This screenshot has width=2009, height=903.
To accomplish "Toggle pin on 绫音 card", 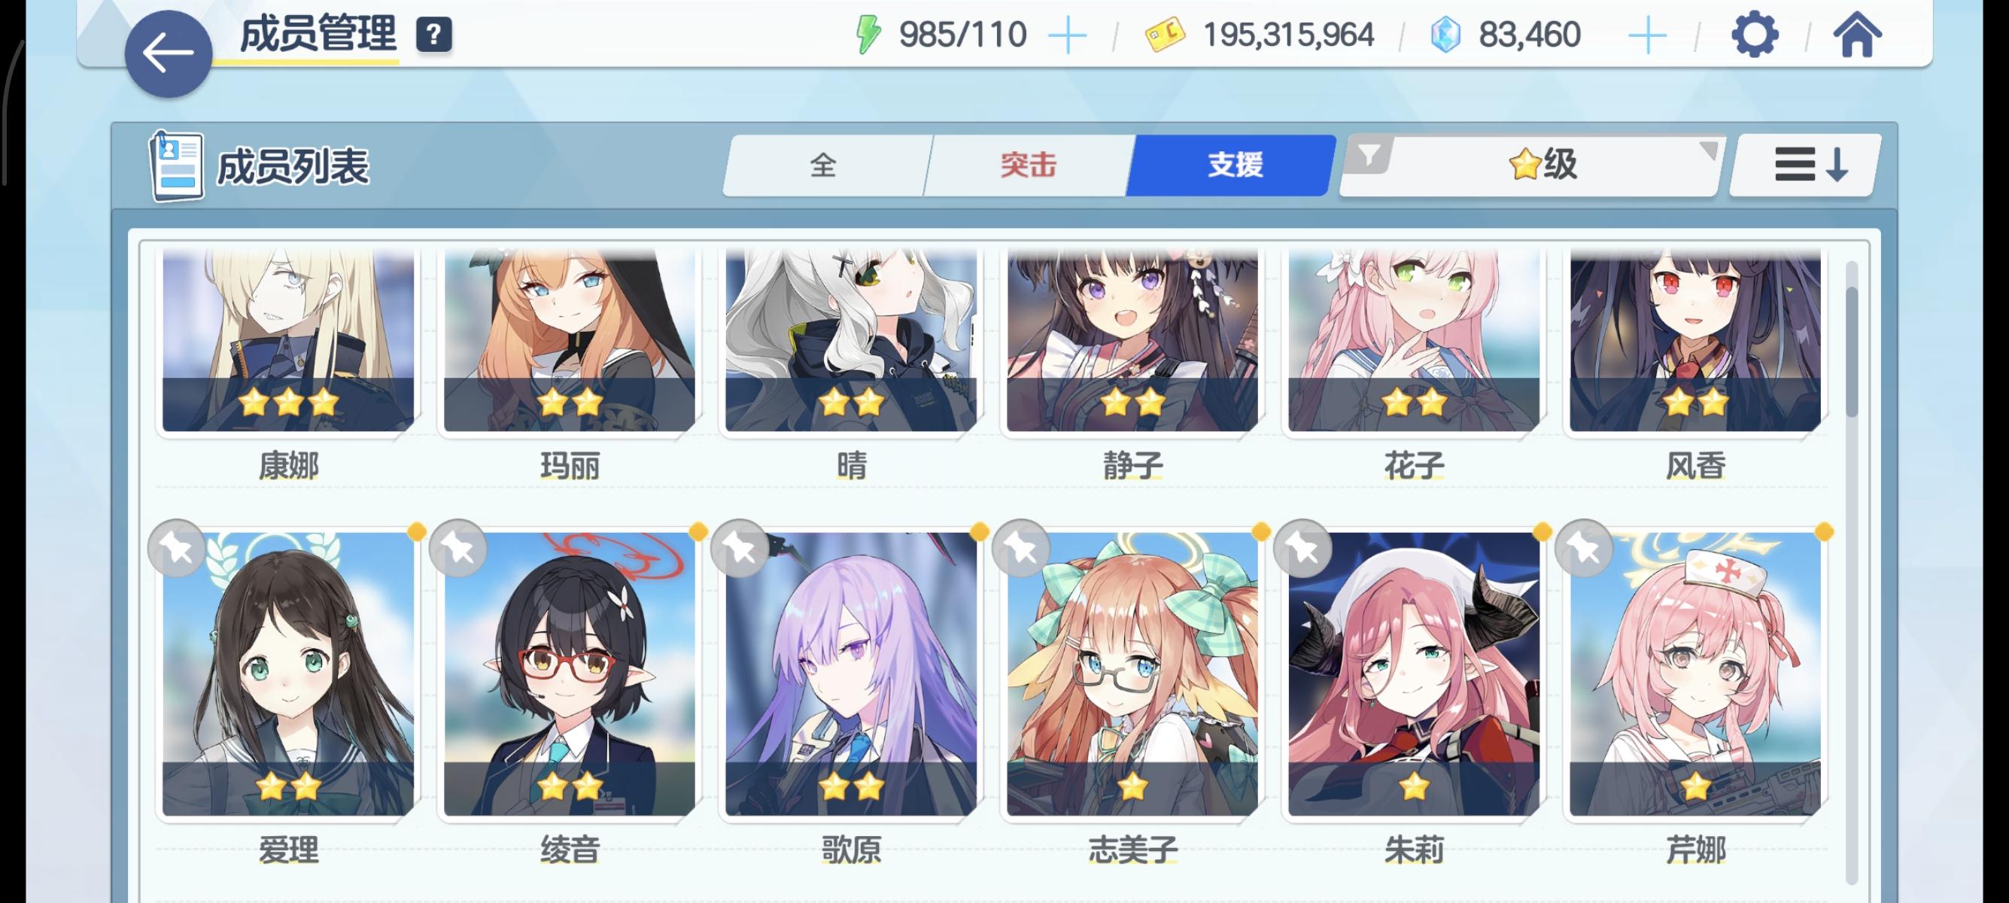I will pyautogui.click(x=458, y=547).
